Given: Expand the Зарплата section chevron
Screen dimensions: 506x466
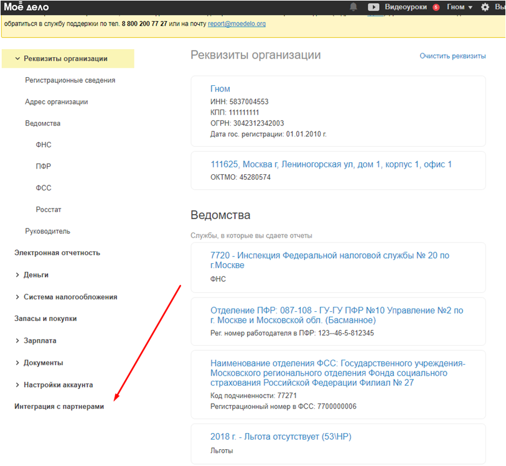Looking at the screenshot, I should (17, 340).
